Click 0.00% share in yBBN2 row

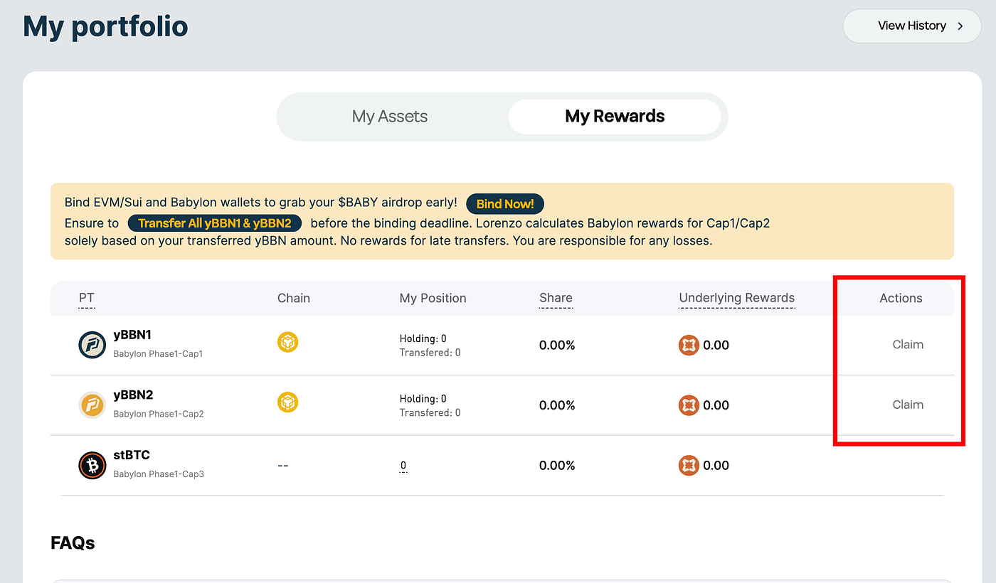pos(557,405)
